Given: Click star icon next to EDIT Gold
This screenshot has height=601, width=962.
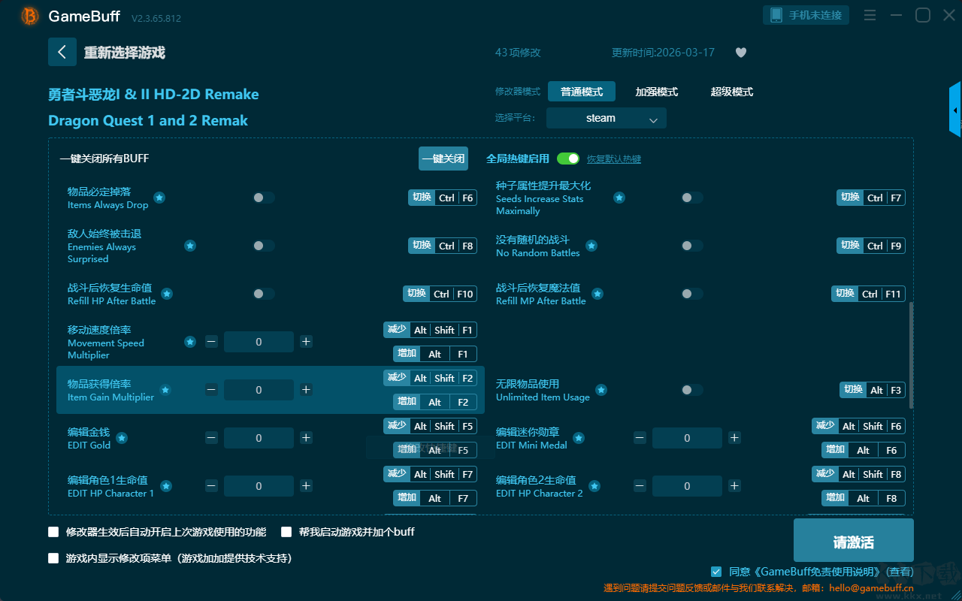Looking at the screenshot, I should (122, 438).
